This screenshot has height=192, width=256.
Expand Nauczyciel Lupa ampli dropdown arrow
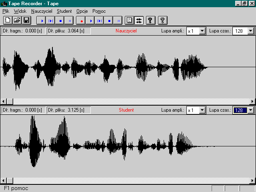[202, 31]
